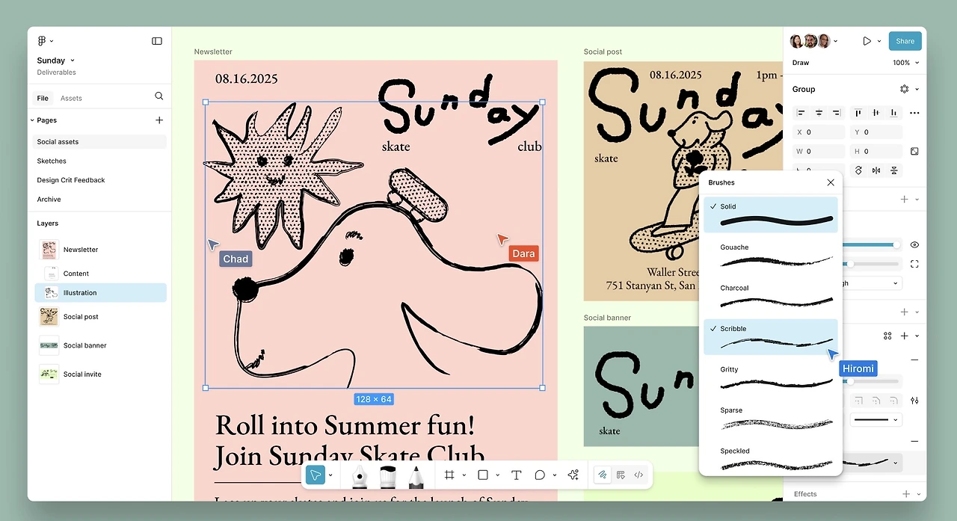Viewport: 957px width, 521px height.
Task: Click the resize-to-fit icon beside H field
Action: (x=914, y=151)
